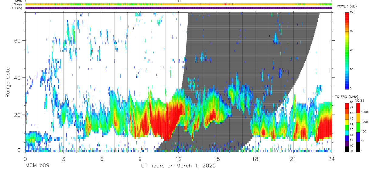Pick the red top swatch of NOISE legend
The image size is (373, 172).
click(x=358, y=108)
